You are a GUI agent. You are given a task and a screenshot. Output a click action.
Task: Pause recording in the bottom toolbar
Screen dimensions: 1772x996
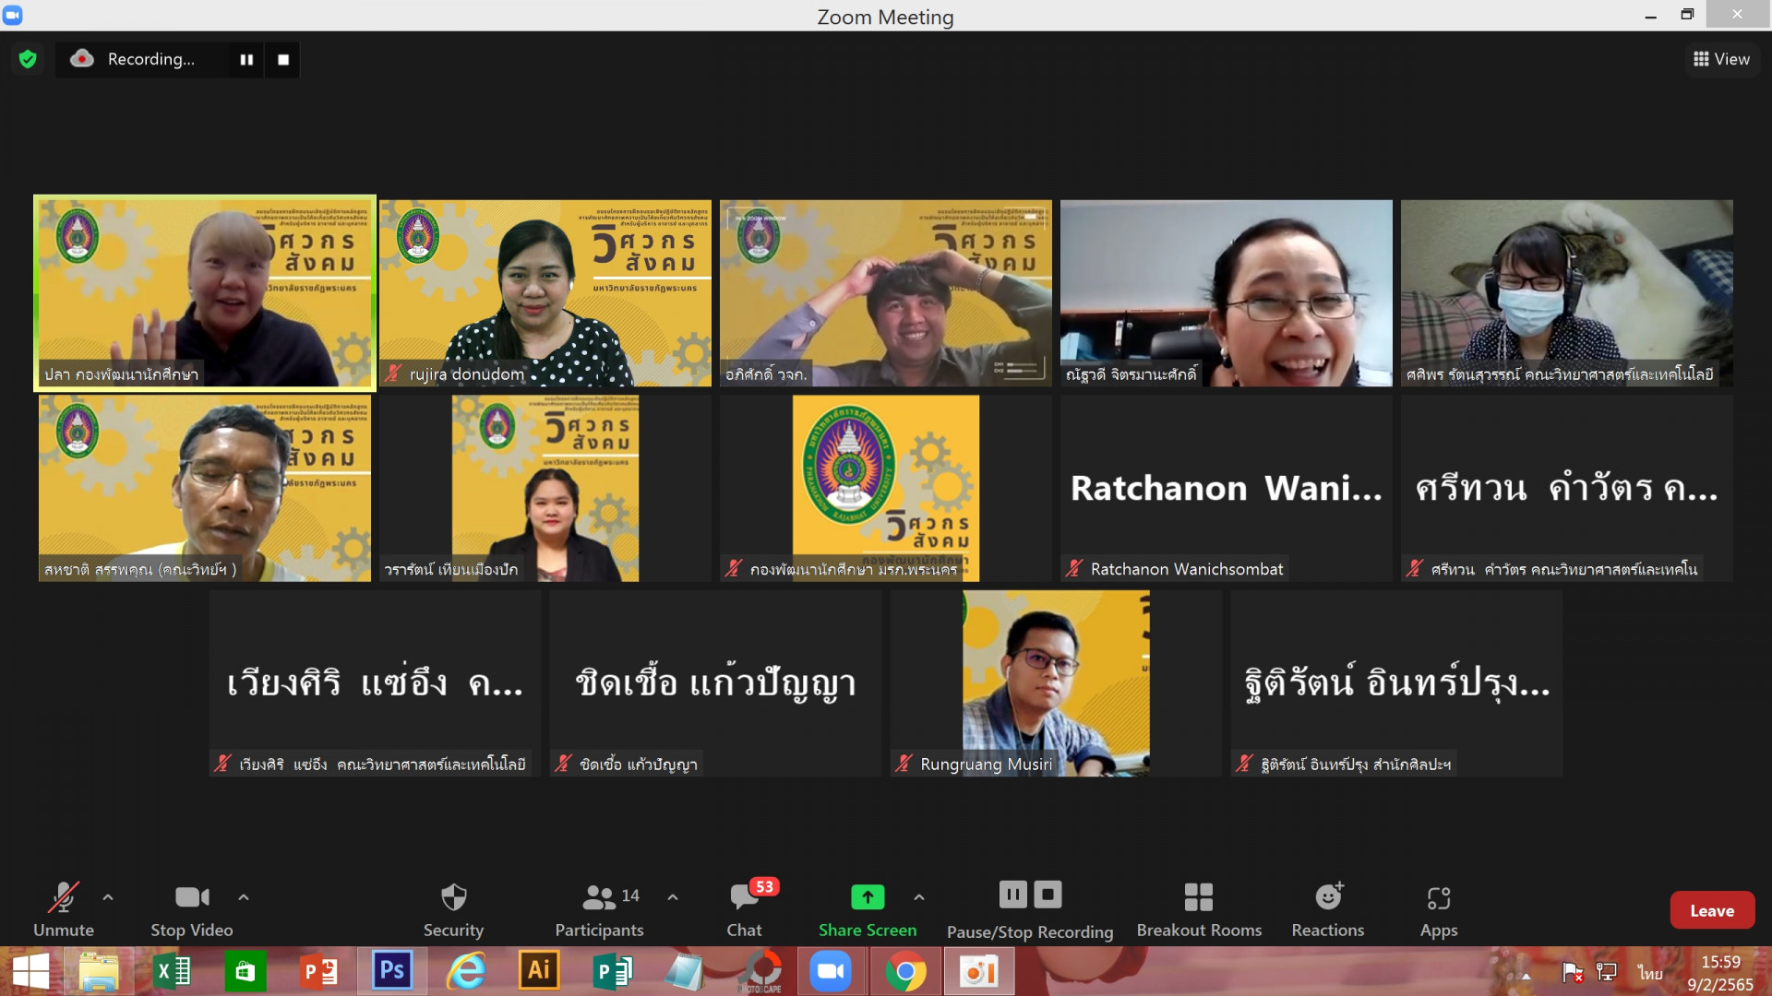(x=1012, y=894)
